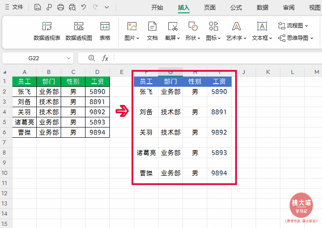Select cell 张飞 in column A

[x=24, y=92]
